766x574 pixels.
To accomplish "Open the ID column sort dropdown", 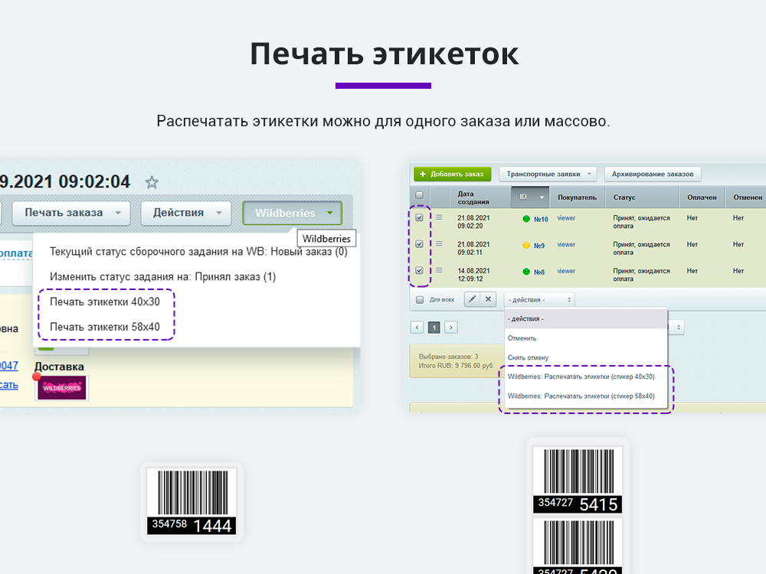I will [x=542, y=197].
